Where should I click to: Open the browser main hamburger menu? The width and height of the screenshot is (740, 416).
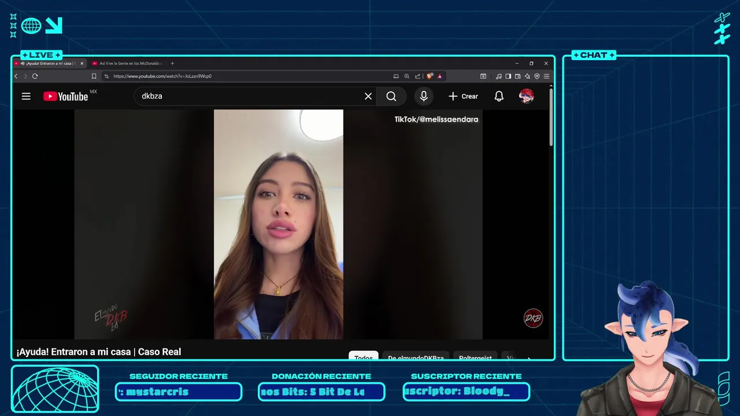coord(546,76)
